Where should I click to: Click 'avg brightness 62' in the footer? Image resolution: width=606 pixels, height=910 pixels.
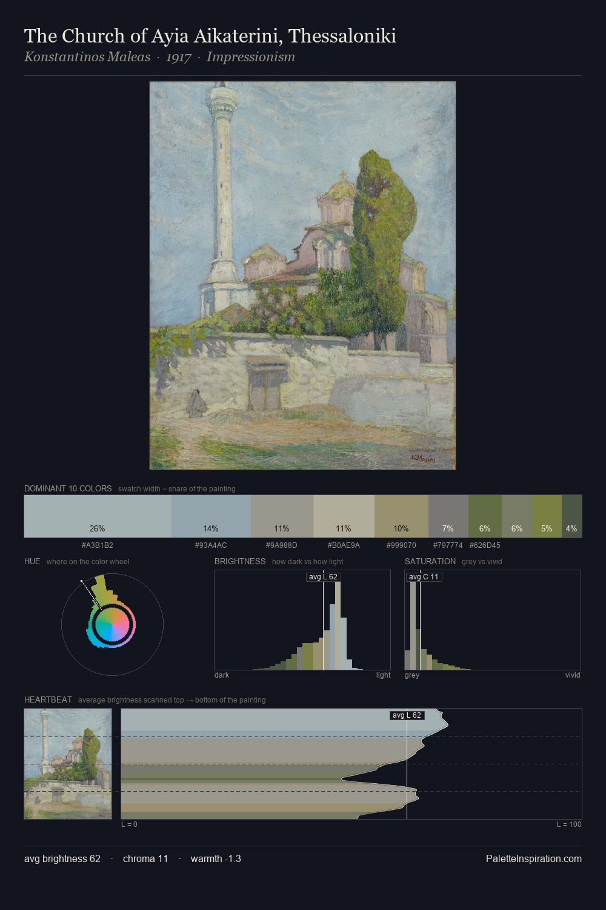point(62,858)
